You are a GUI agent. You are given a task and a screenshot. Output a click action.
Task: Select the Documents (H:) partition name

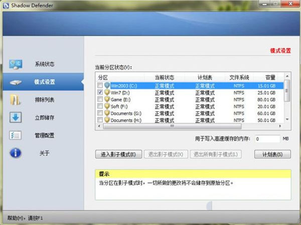click(126, 120)
